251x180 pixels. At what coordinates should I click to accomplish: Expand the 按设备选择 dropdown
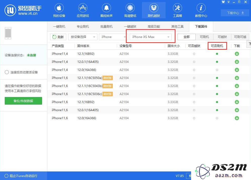click(x=83, y=37)
